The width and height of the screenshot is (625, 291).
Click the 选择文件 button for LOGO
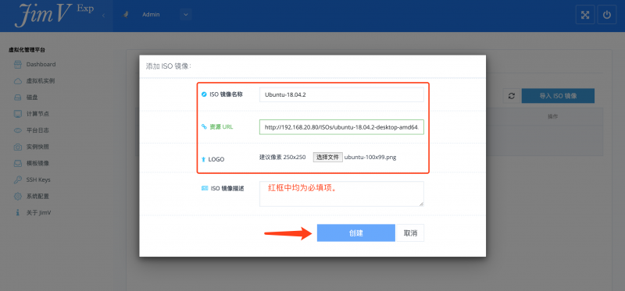(x=327, y=157)
